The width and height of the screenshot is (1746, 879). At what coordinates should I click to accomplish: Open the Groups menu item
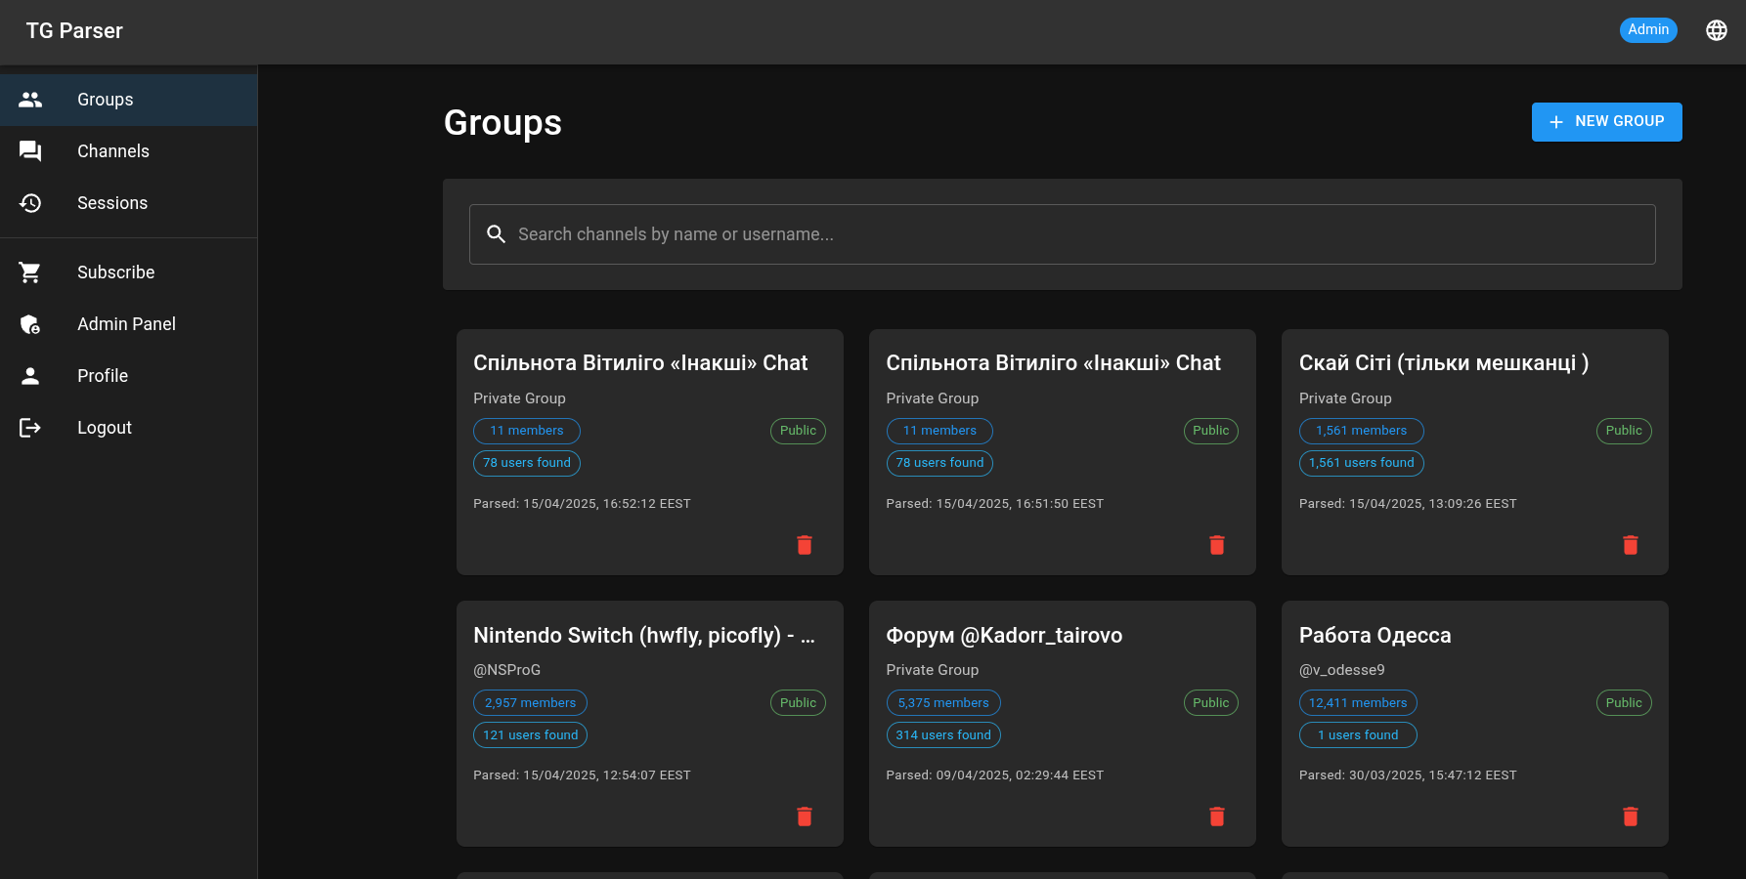click(129, 100)
